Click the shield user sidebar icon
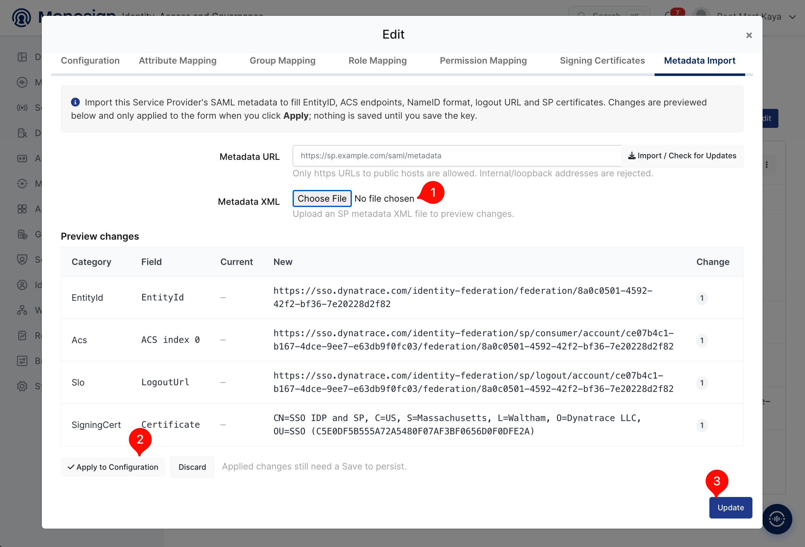This screenshot has height=547, width=805. pyautogui.click(x=22, y=259)
